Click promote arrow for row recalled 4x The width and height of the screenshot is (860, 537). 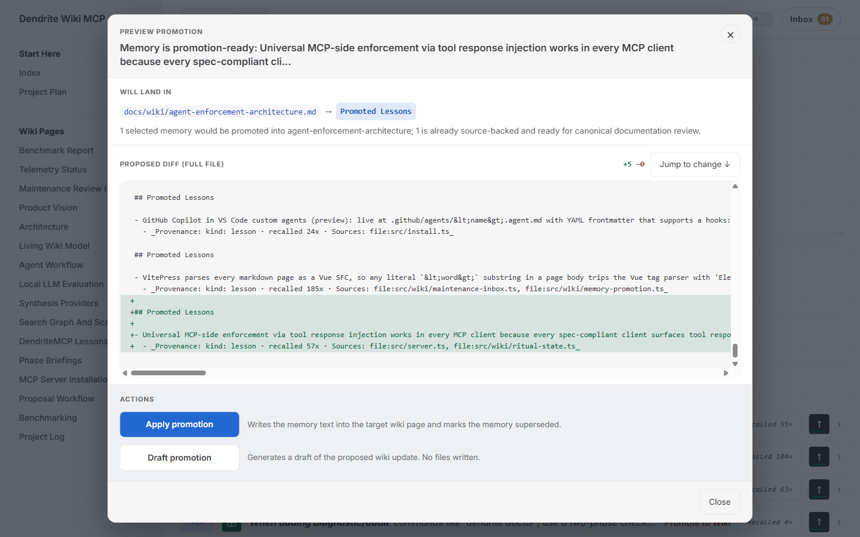tap(819, 522)
